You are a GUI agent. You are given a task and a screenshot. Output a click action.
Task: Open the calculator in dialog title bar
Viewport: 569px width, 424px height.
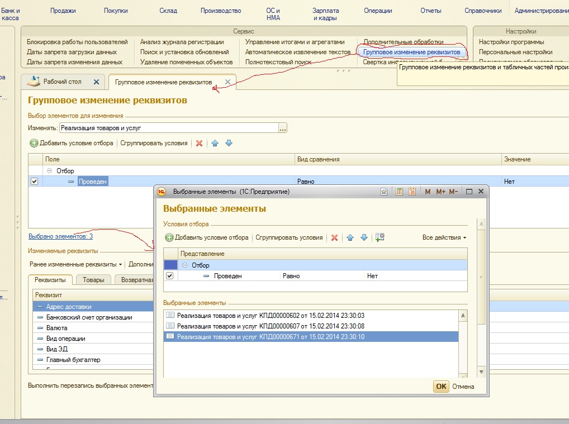(x=400, y=192)
